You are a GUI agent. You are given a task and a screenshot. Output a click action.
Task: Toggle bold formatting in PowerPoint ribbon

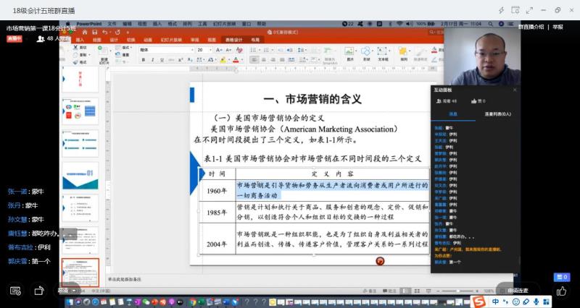(142, 59)
